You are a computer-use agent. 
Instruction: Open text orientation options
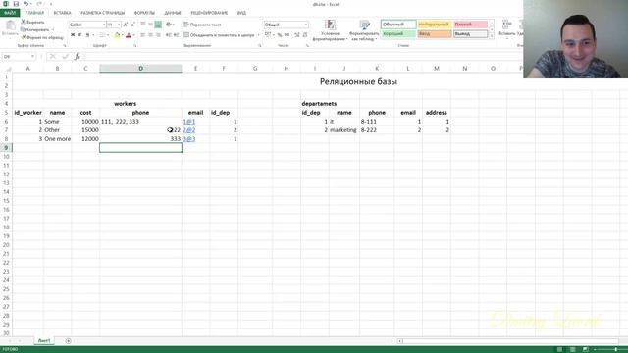(170, 25)
